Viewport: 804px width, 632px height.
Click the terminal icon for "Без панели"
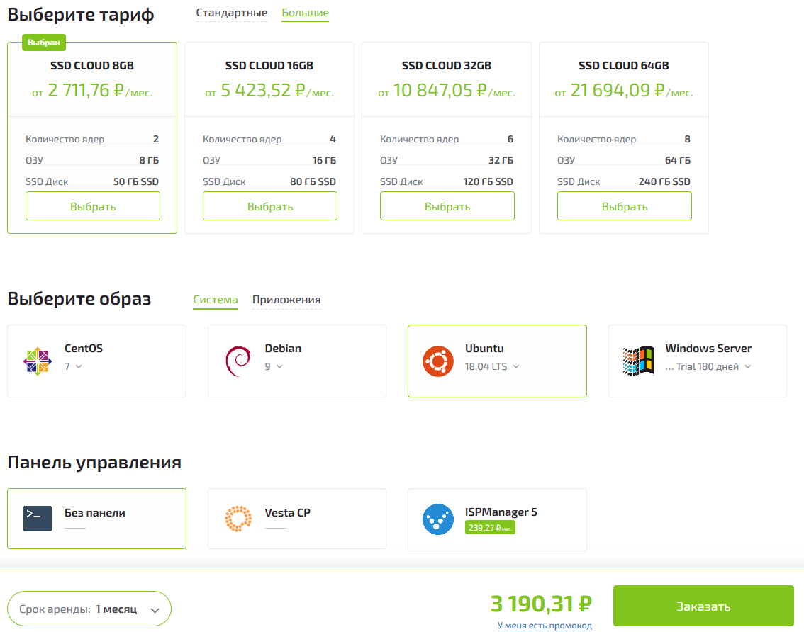pyautogui.click(x=35, y=518)
